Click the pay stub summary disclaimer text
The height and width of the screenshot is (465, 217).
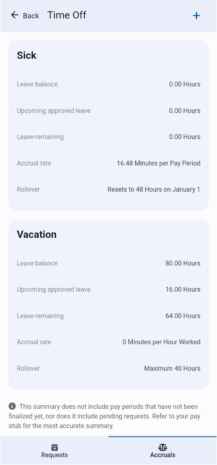pyautogui.click(x=105, y=416)
